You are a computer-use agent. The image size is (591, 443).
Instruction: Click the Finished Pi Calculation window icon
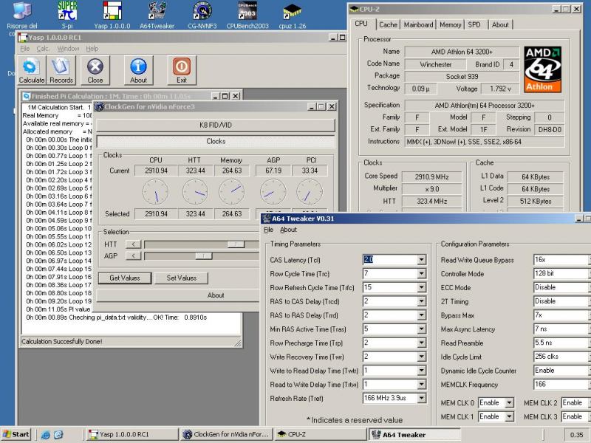point(27,96)
